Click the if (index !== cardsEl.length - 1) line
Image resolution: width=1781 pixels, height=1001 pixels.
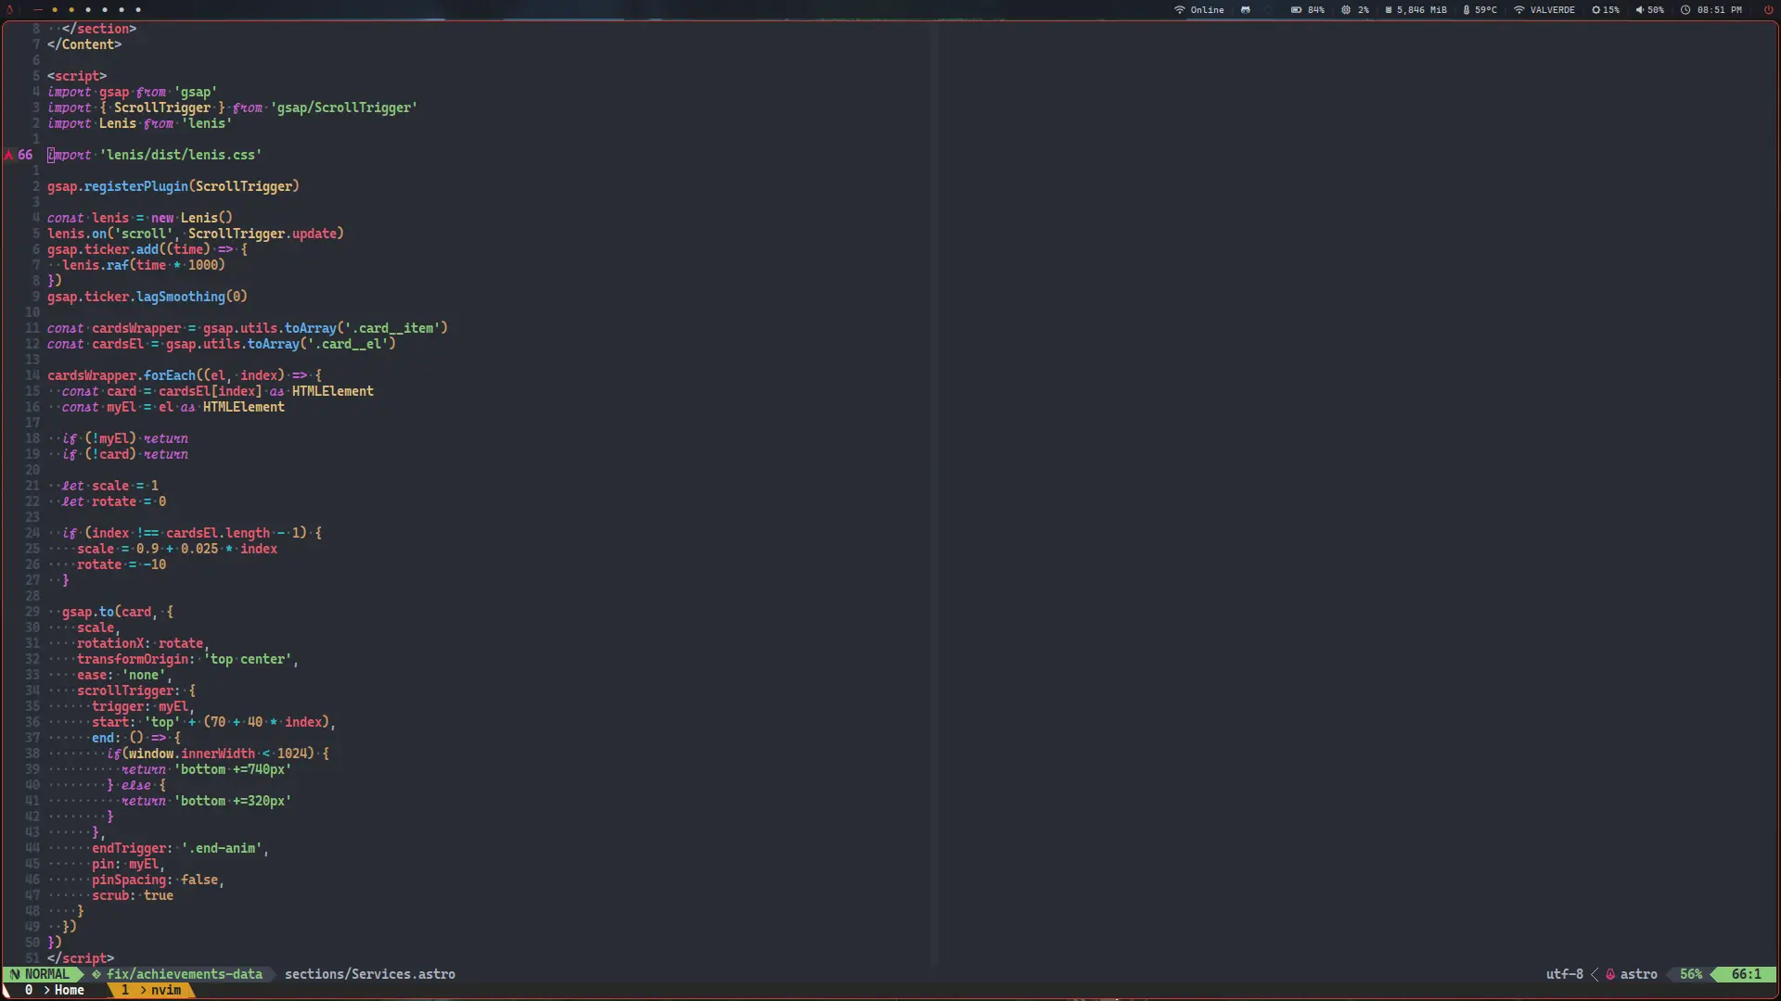click(x=192, y=533)
